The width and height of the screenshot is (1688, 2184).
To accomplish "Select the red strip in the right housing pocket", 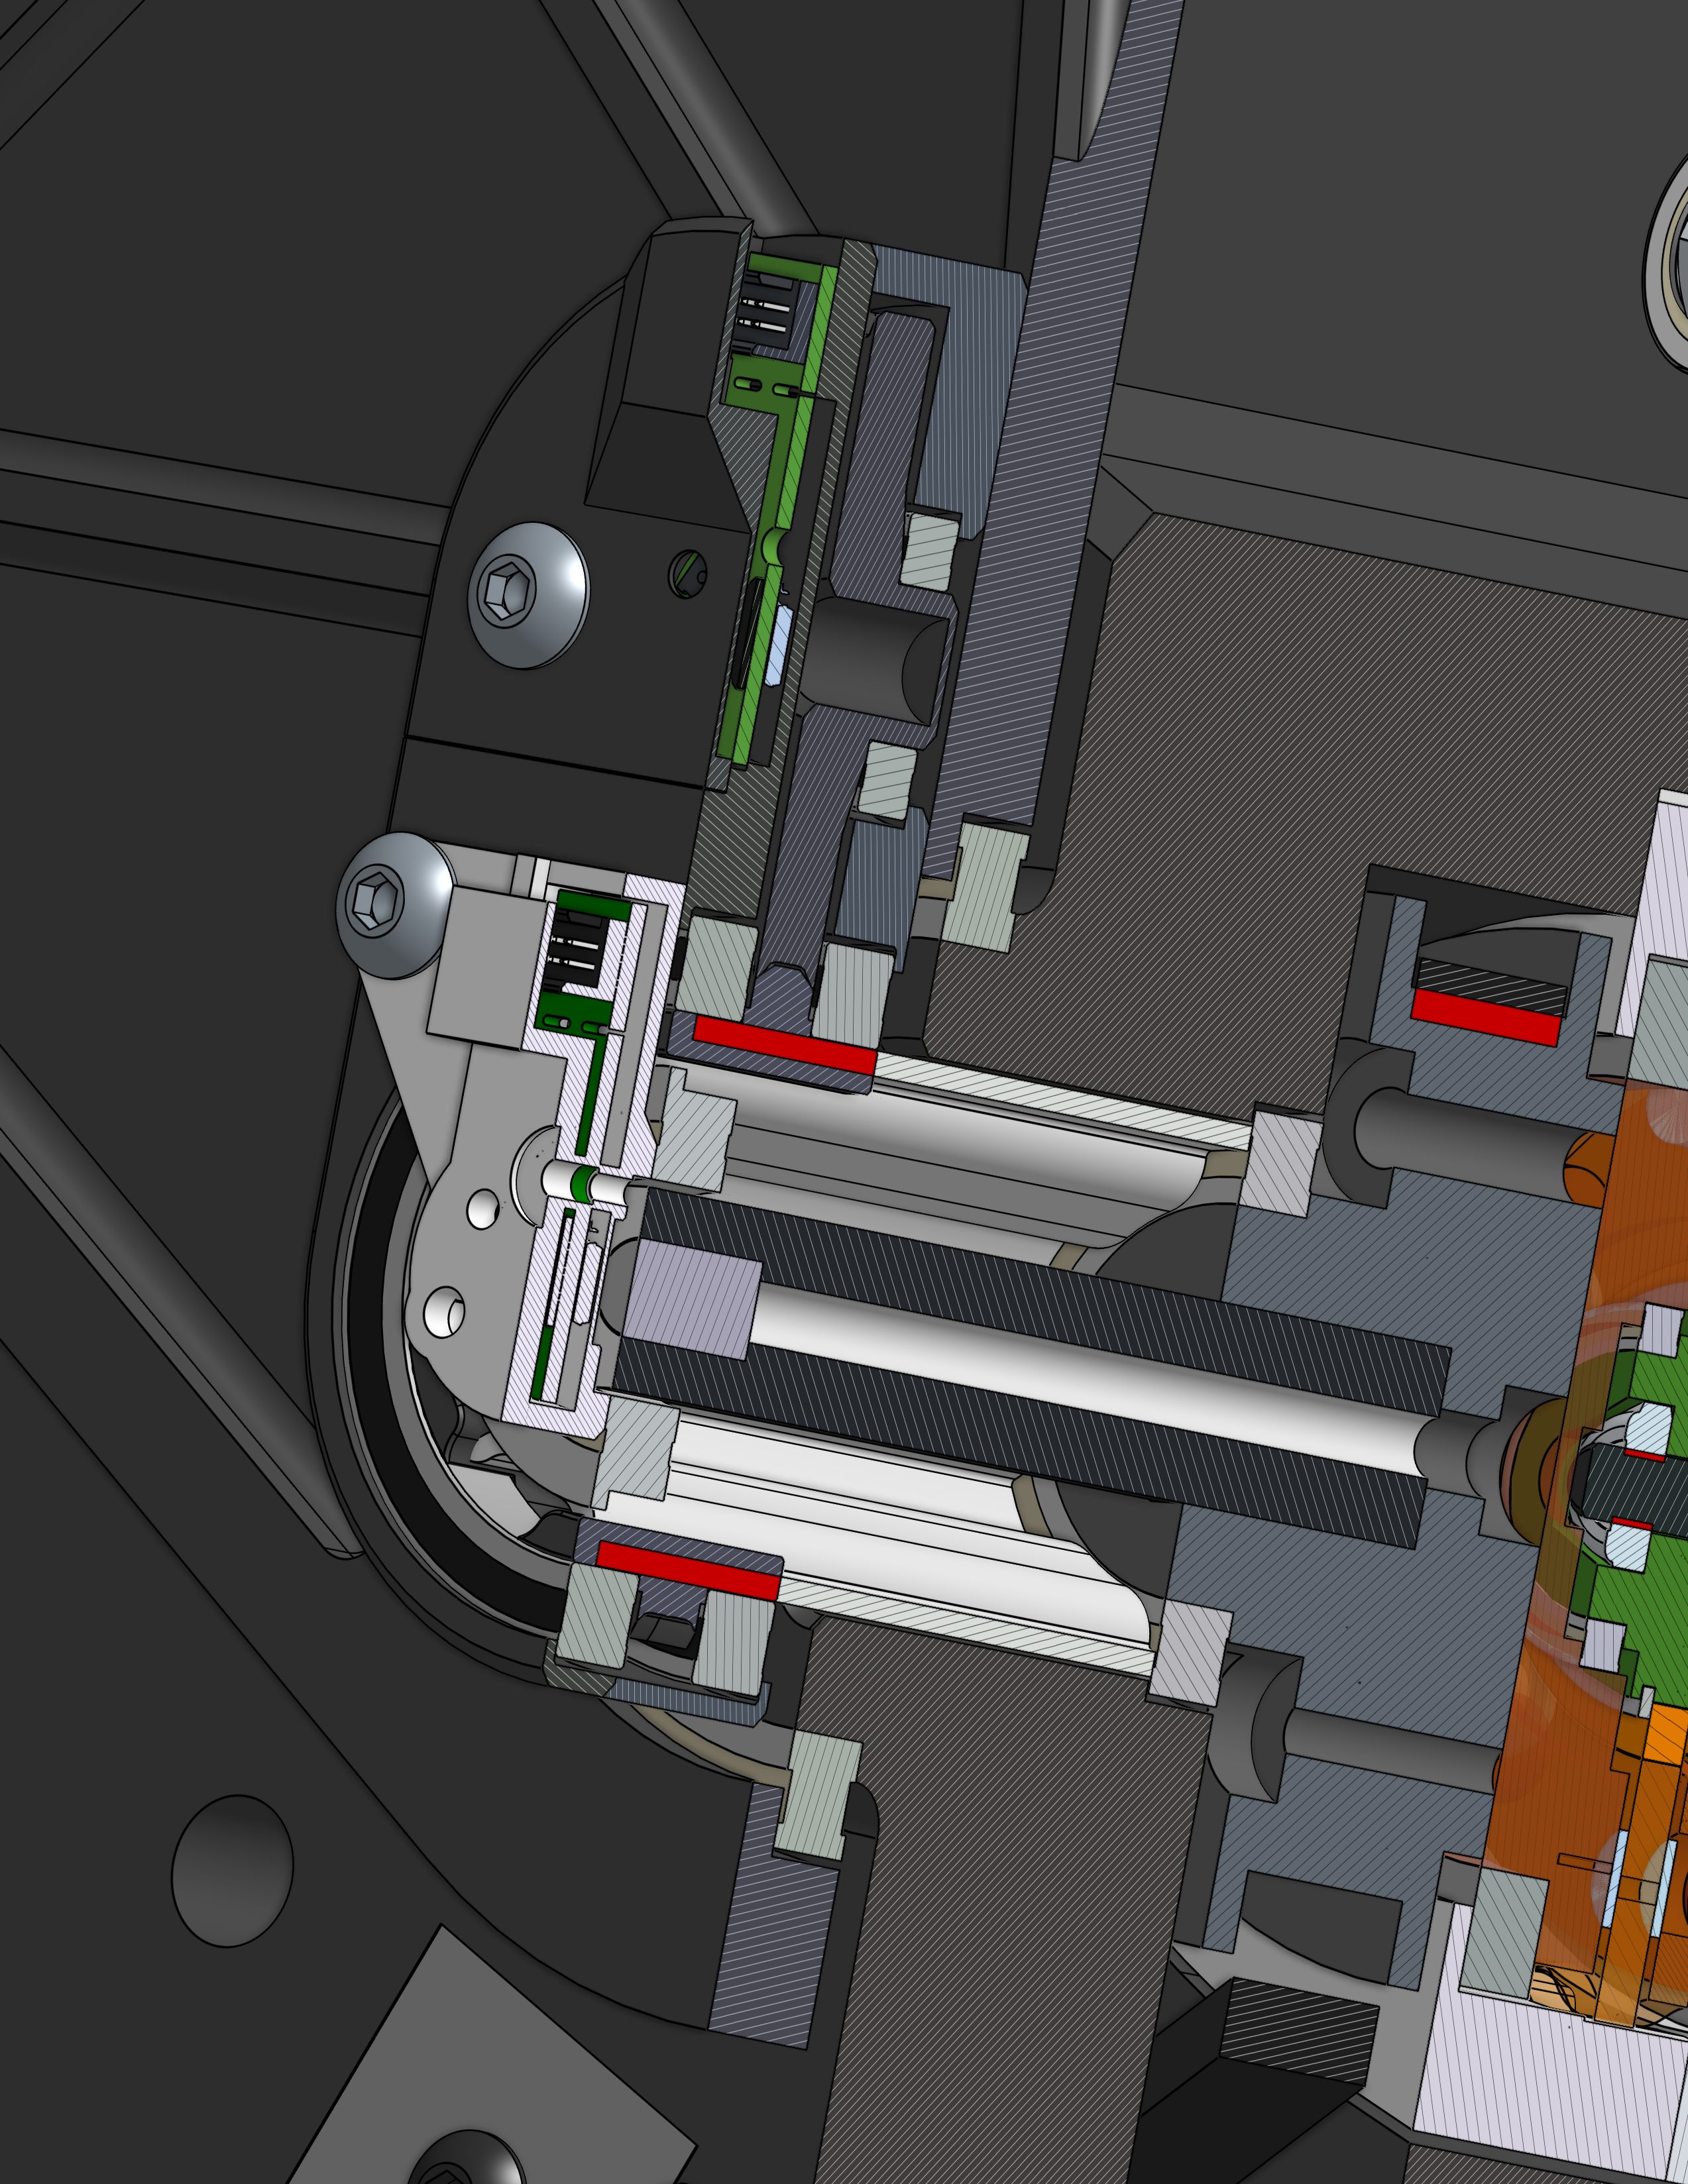I will click(x=1486, y=1017).
